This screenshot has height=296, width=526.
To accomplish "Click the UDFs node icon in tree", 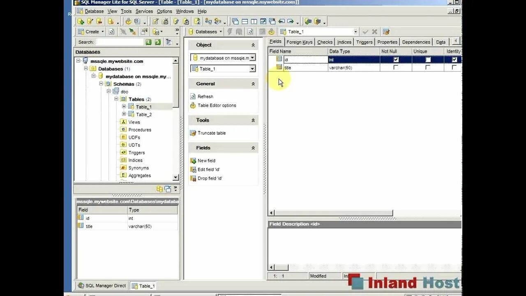I will click(x=123, y=137).
